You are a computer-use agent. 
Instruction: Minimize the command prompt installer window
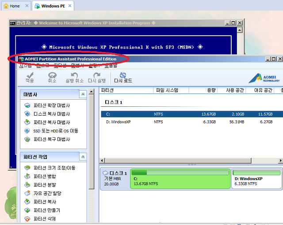tap(227, 23)
